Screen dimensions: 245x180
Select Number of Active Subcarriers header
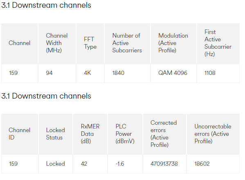[127, 43]
